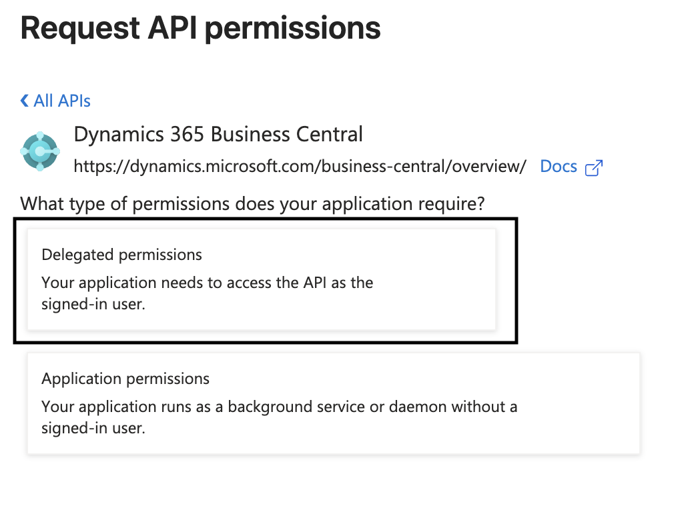Click the Request API permissions heading
Screen dimensions: 694x520
coord(200,28)
